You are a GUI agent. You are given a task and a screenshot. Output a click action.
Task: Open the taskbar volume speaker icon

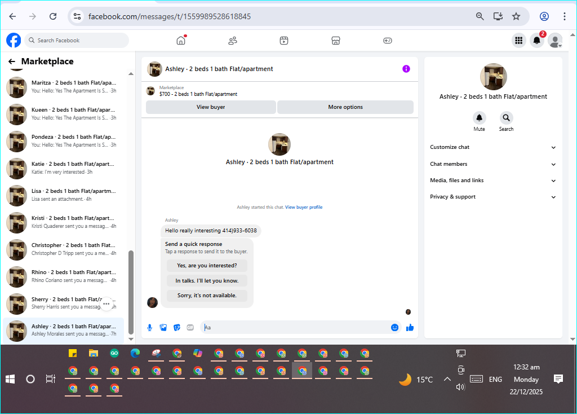[x=460, y=387]
